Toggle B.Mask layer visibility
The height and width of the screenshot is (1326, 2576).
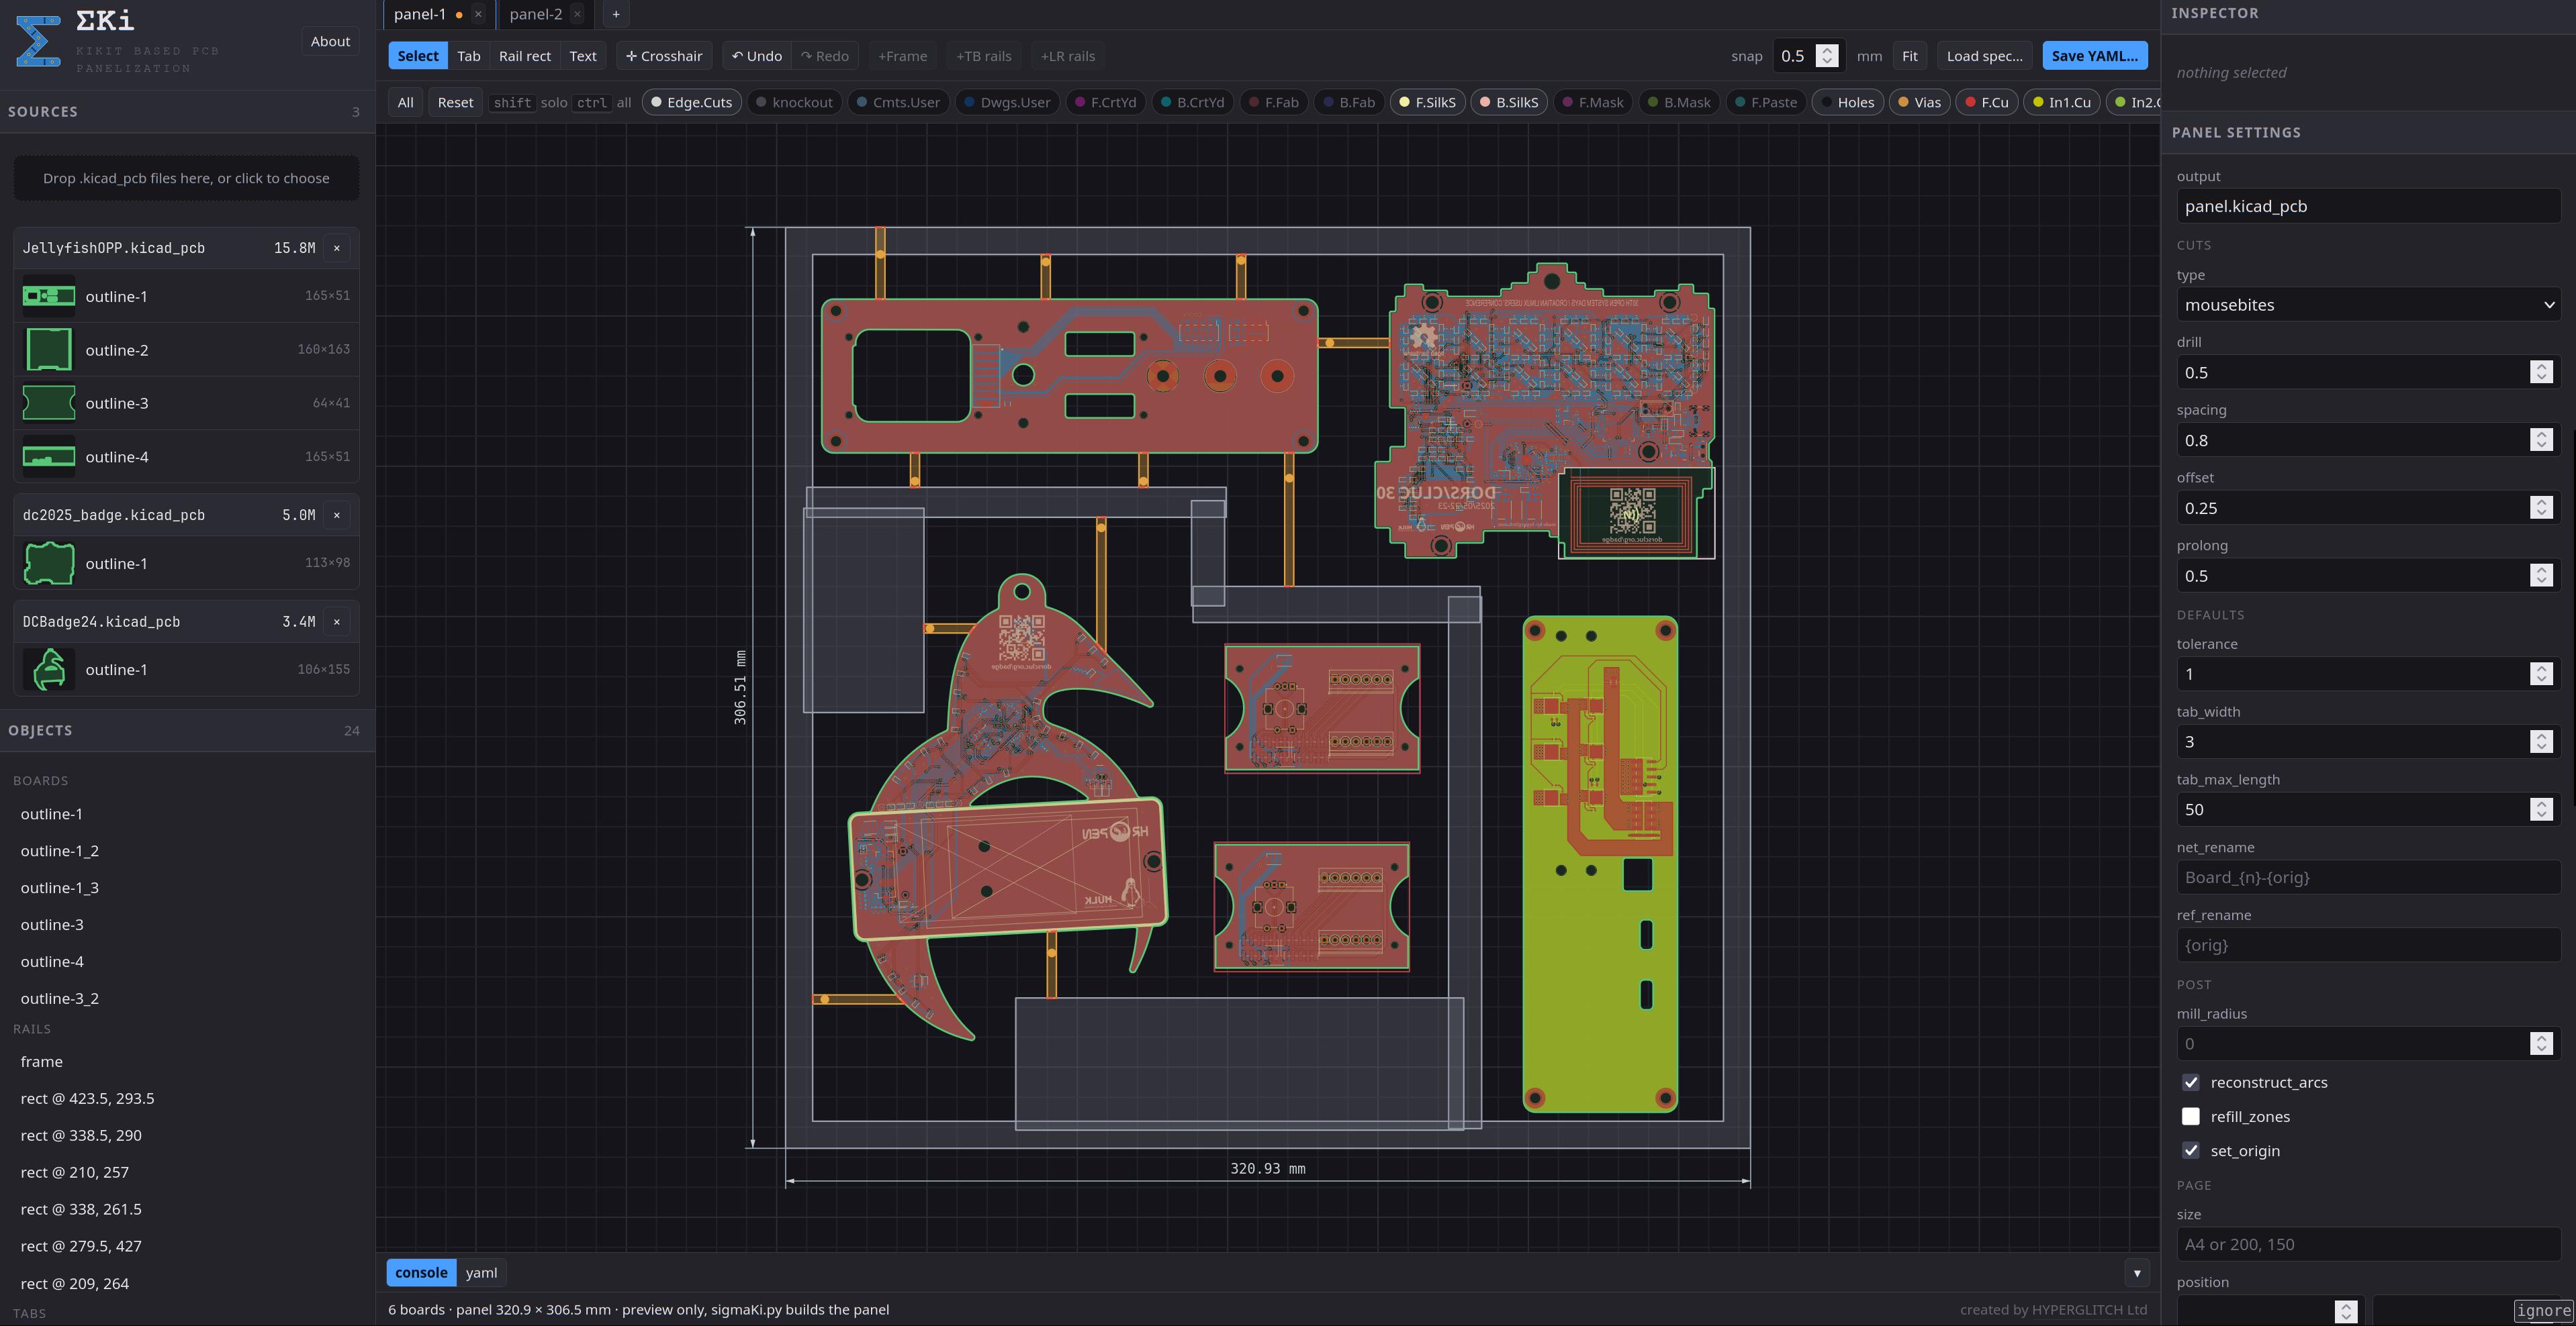pyautogui.click(x=1679, y=102)
